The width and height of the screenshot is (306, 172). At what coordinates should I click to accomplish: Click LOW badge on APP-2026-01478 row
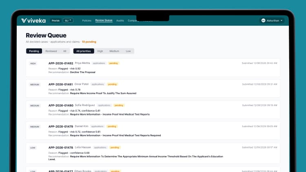tap(33, 148)
